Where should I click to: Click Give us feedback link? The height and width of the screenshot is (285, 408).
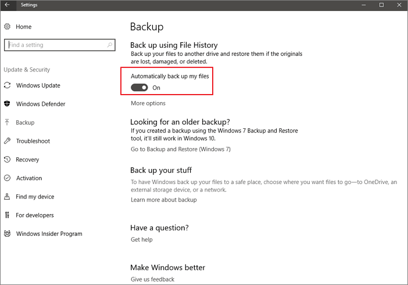point(152,279)
